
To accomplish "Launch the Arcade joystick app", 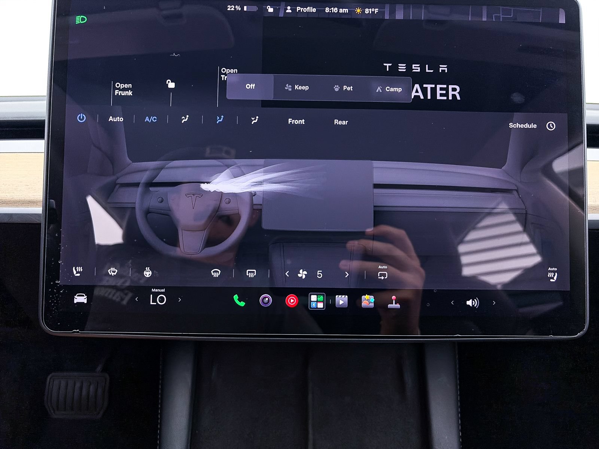I will pos(394,302).
